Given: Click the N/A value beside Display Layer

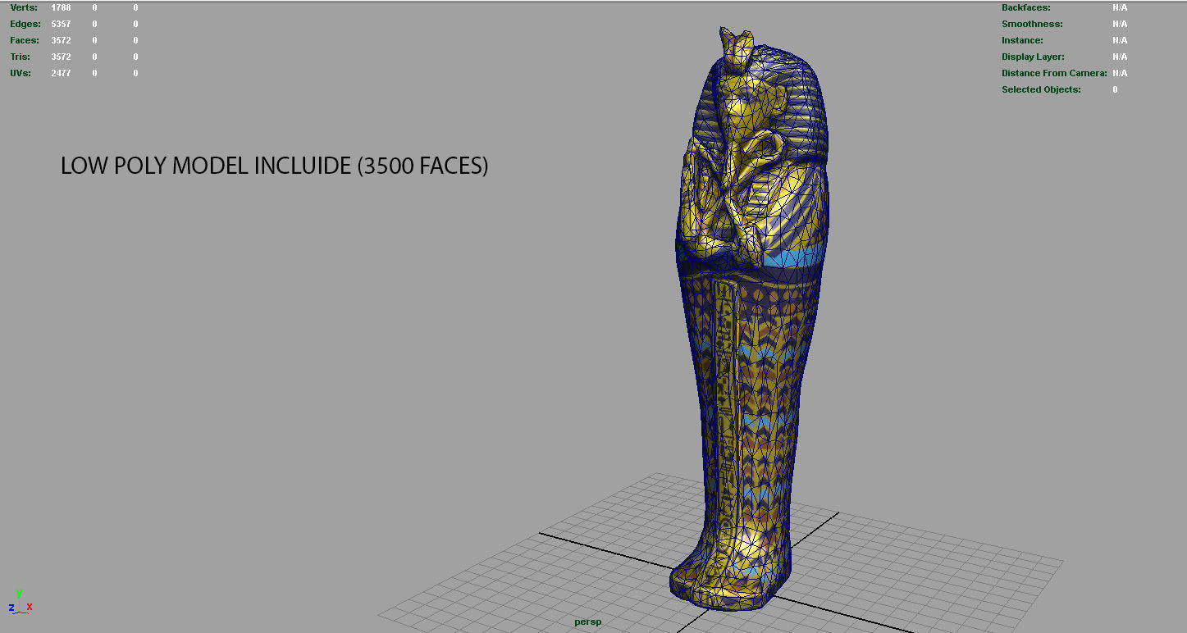Looking at the screenshot, I should (x=1120, y=57).
